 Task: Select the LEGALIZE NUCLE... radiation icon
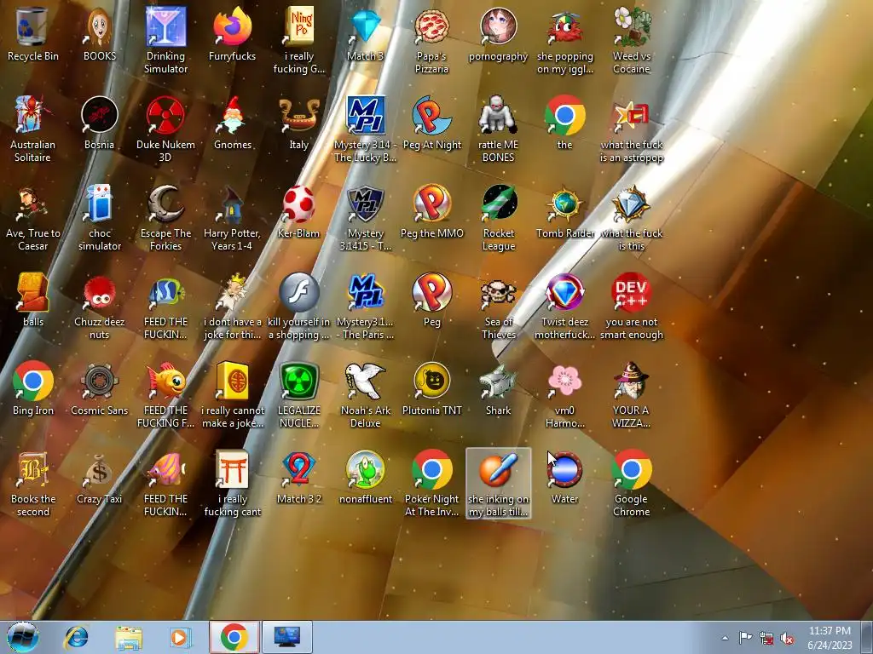[x=299, y=381]
